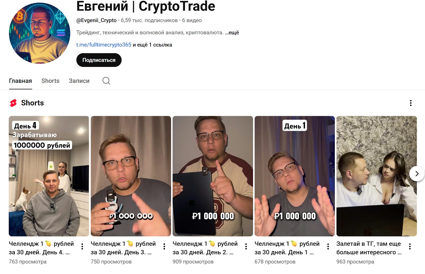This screenshot has width=425, height=274.
Task: Expand the и ещё 1 ссылка links
Action: click(x=152, y=45)
